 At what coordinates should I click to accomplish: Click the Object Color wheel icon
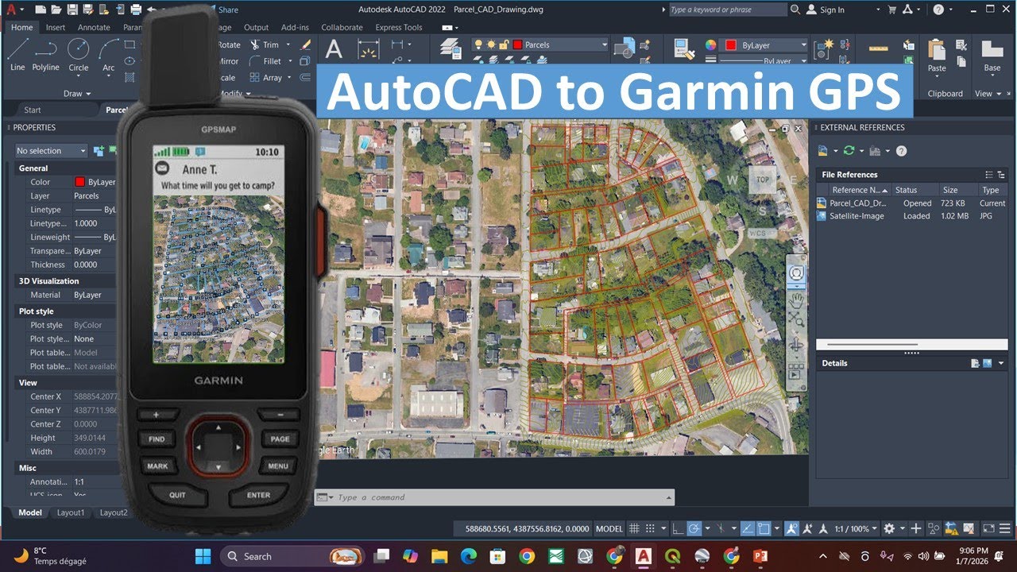coord(710,45)
